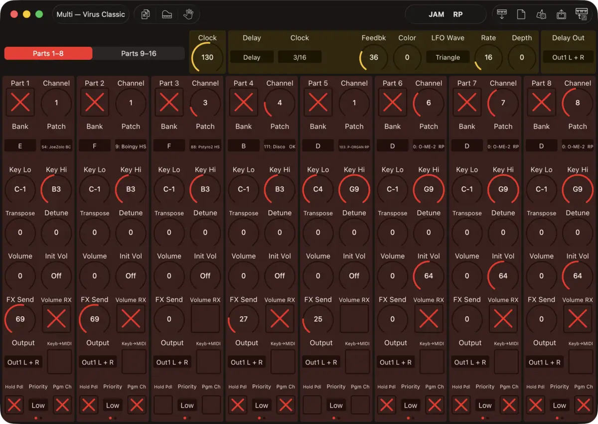Open Part 4 Bank B dropdown
This screenshot has width=598, height=424.
244,147
